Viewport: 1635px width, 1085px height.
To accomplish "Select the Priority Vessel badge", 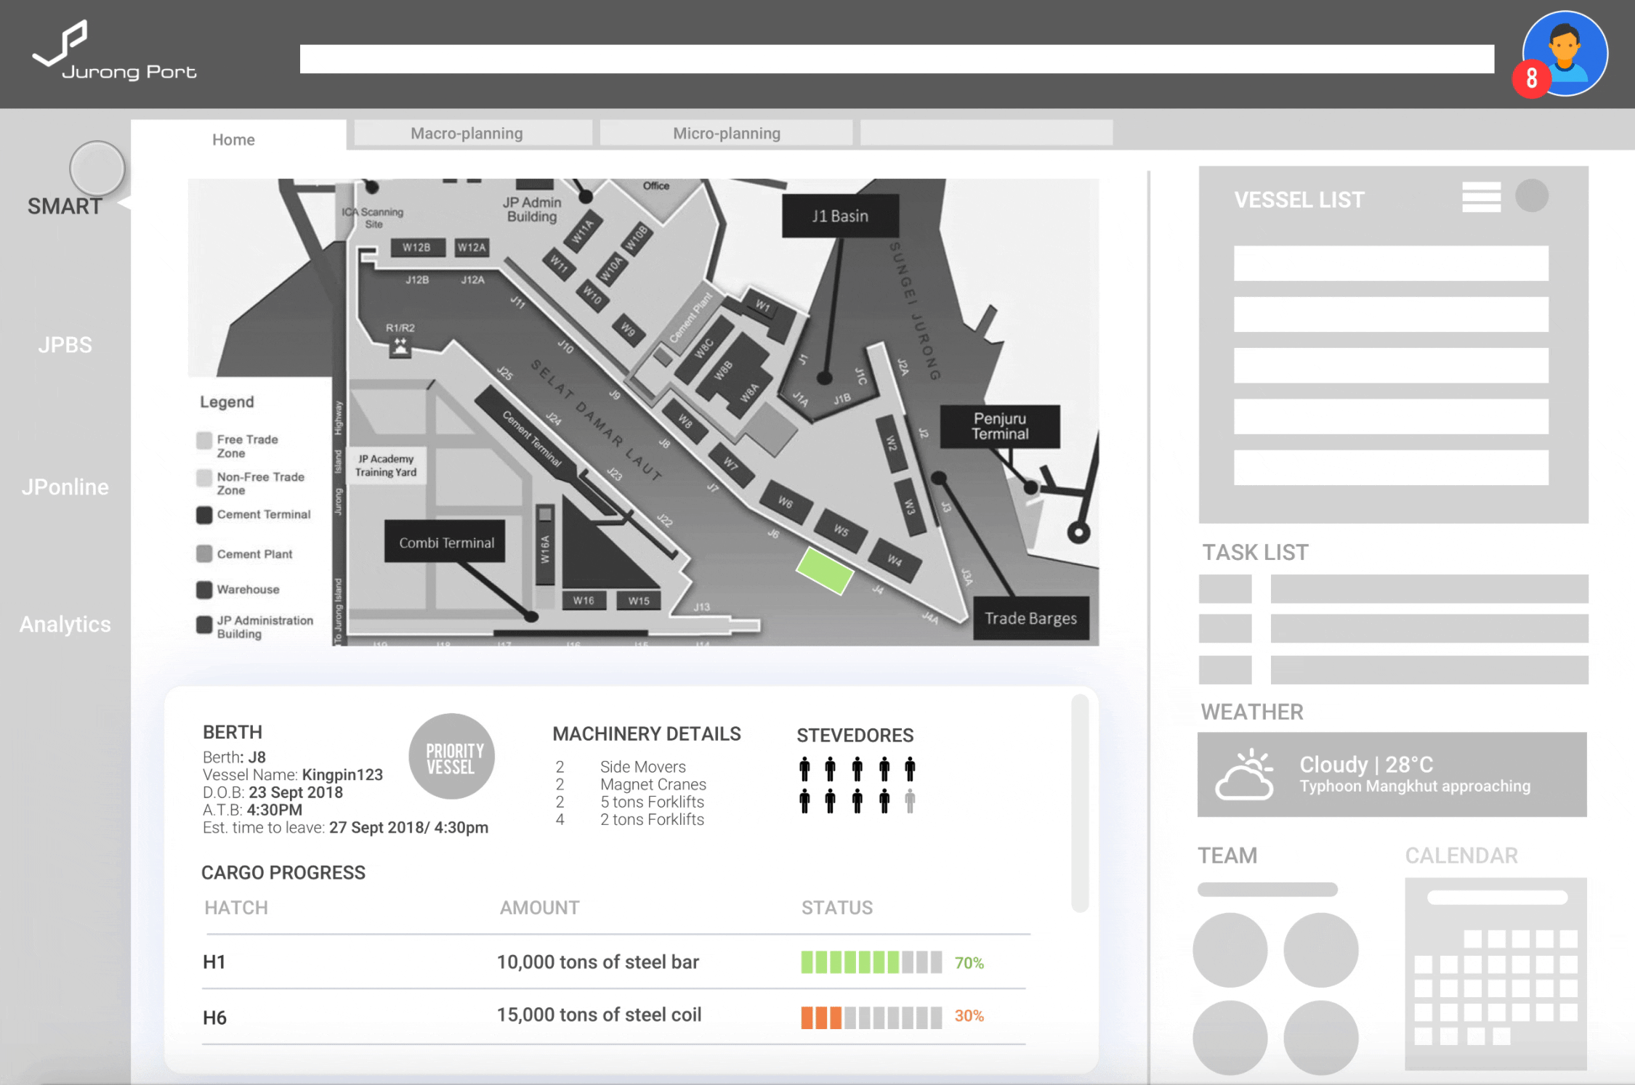I will [452, 757].
